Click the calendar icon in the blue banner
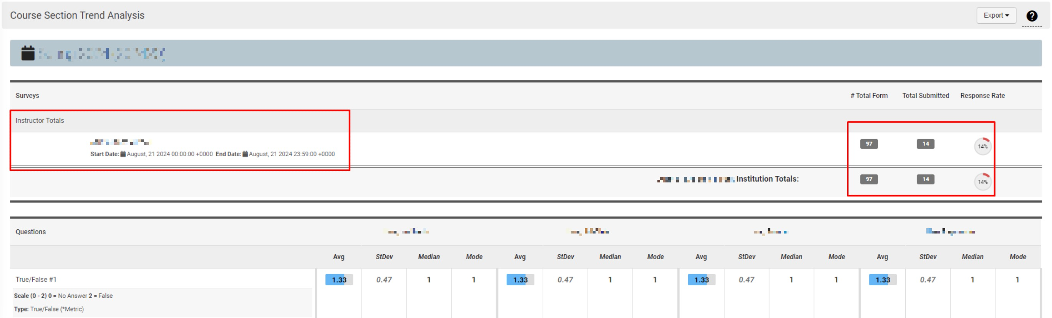The width and height of the screenshot is (1052, 318). pyautogui.click(x=28, y=53)
